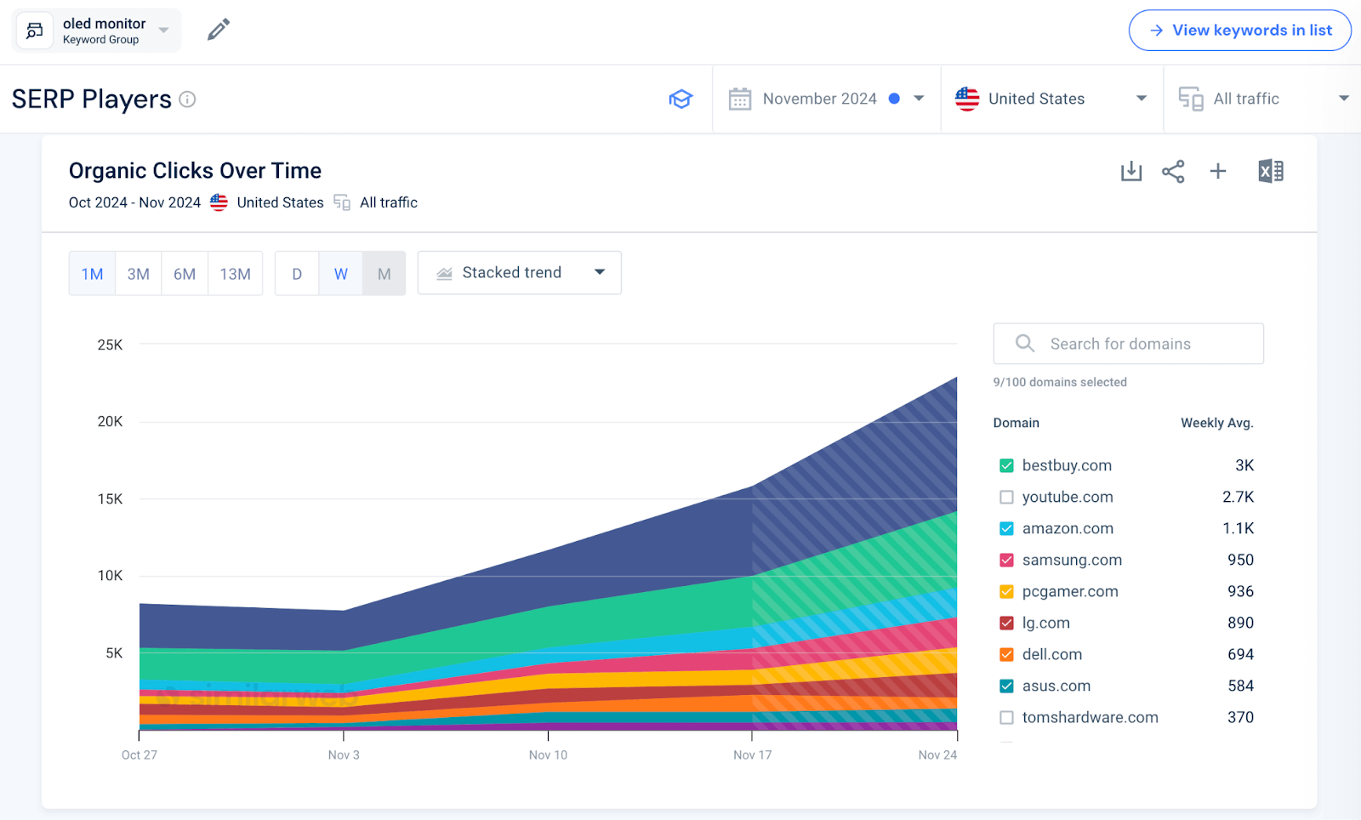Click the calendar icon beside November 2024
This screenshot has width=1361, height=820.
(740, 99)
